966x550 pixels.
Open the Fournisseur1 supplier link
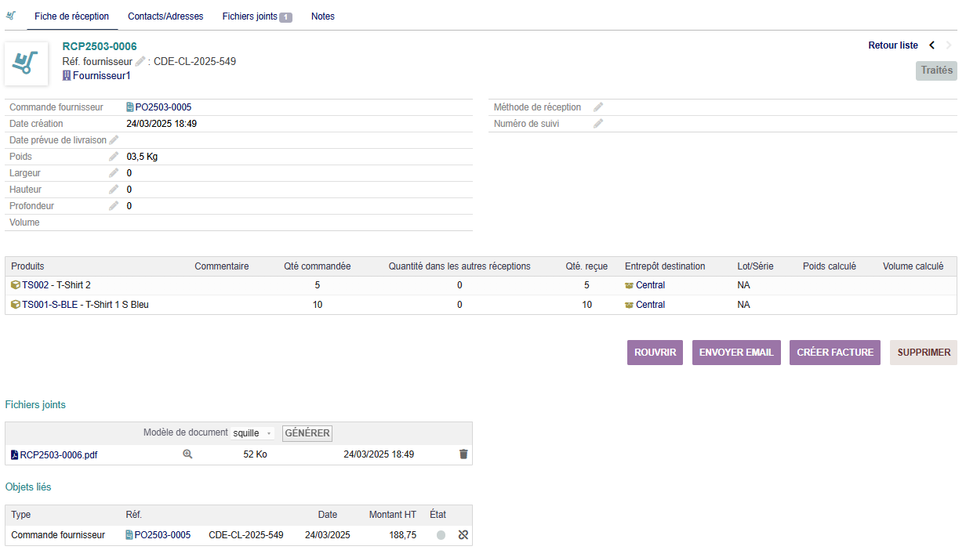101,76
